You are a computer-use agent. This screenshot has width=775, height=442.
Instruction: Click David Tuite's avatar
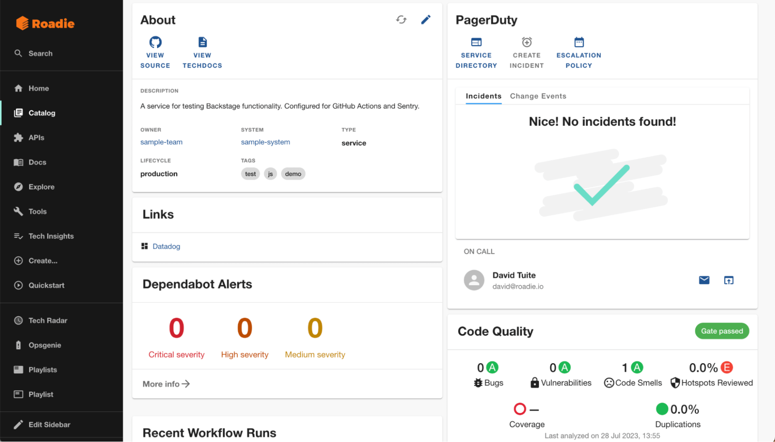click(x=474, y=280)
